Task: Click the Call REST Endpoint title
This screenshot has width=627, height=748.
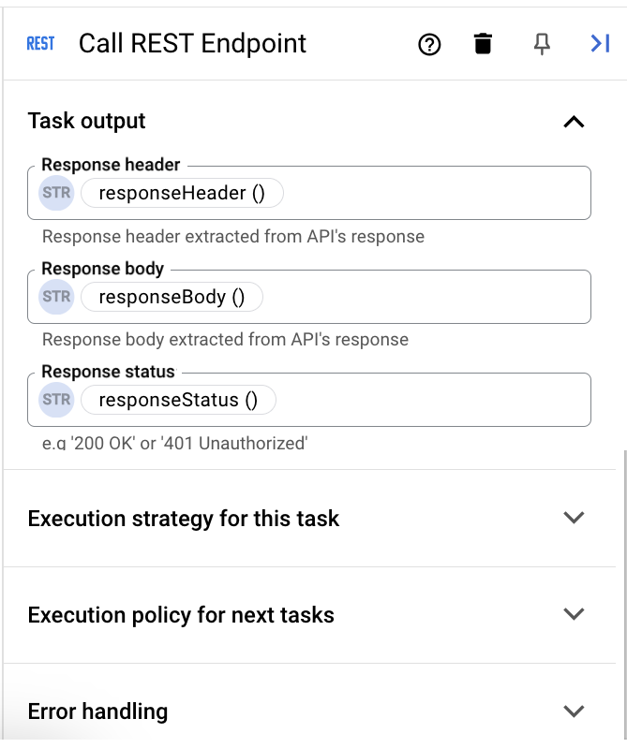Action: (x=192, y=44)
